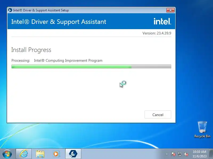Open Windows Explorer folder icon on taskbar
213x159 pixels.
click(40, 154)
